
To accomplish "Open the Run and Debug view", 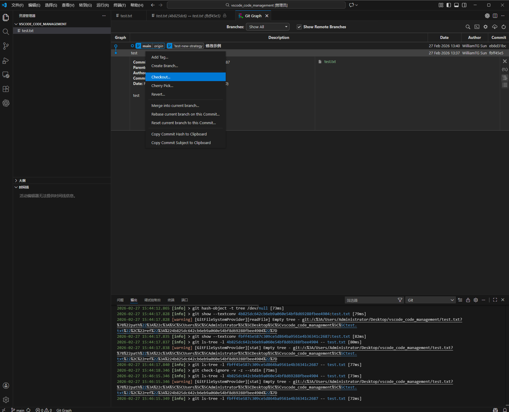I will point(6,60).
